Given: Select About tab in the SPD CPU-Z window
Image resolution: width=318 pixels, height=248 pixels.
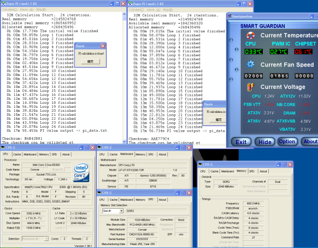Looking at the screenshot, I should pyautogui.click(x=162, y=199).
